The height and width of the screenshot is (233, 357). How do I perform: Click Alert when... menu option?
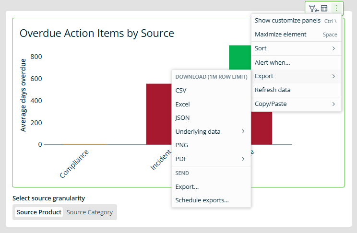pos(273,62)
